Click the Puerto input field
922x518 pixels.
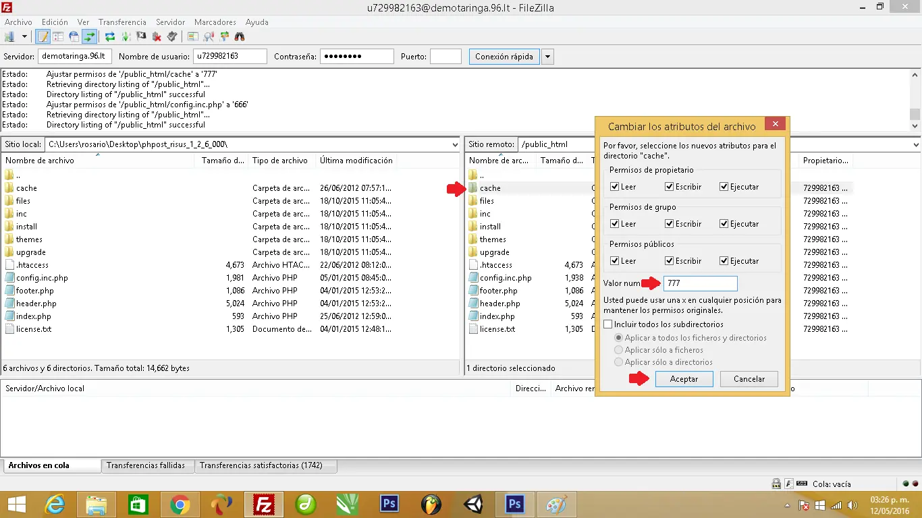445,57
